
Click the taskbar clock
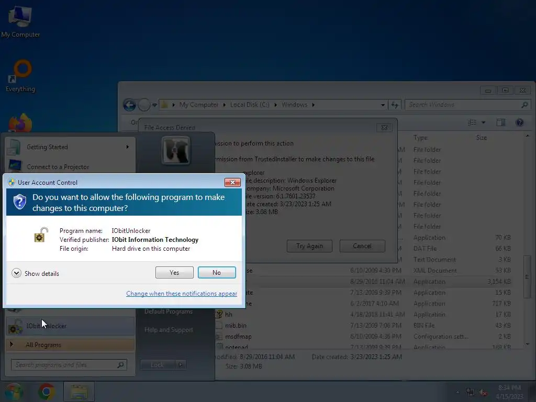coord(509,392)
